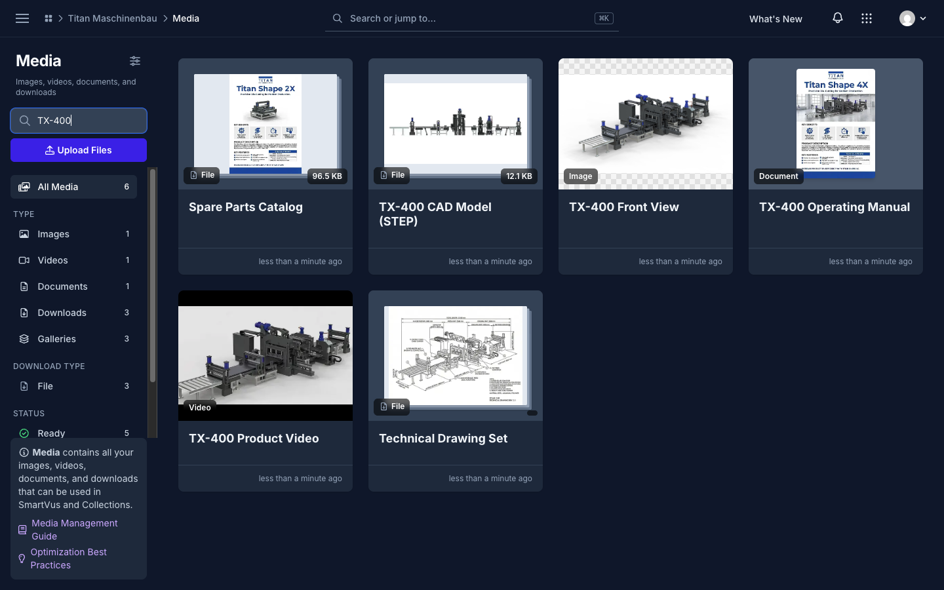
Task: Open the notifications bell
Action: pos(838,18)
